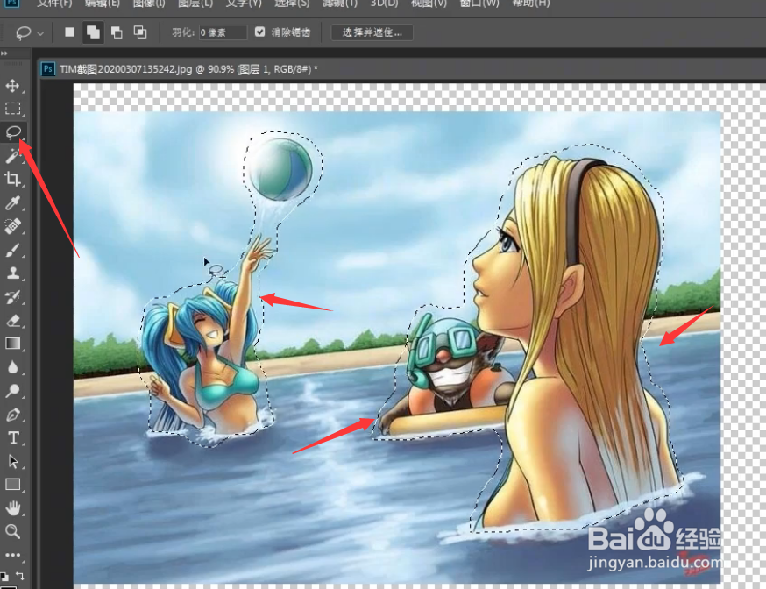Select the Clone Stamp tool

click(12, 273)
